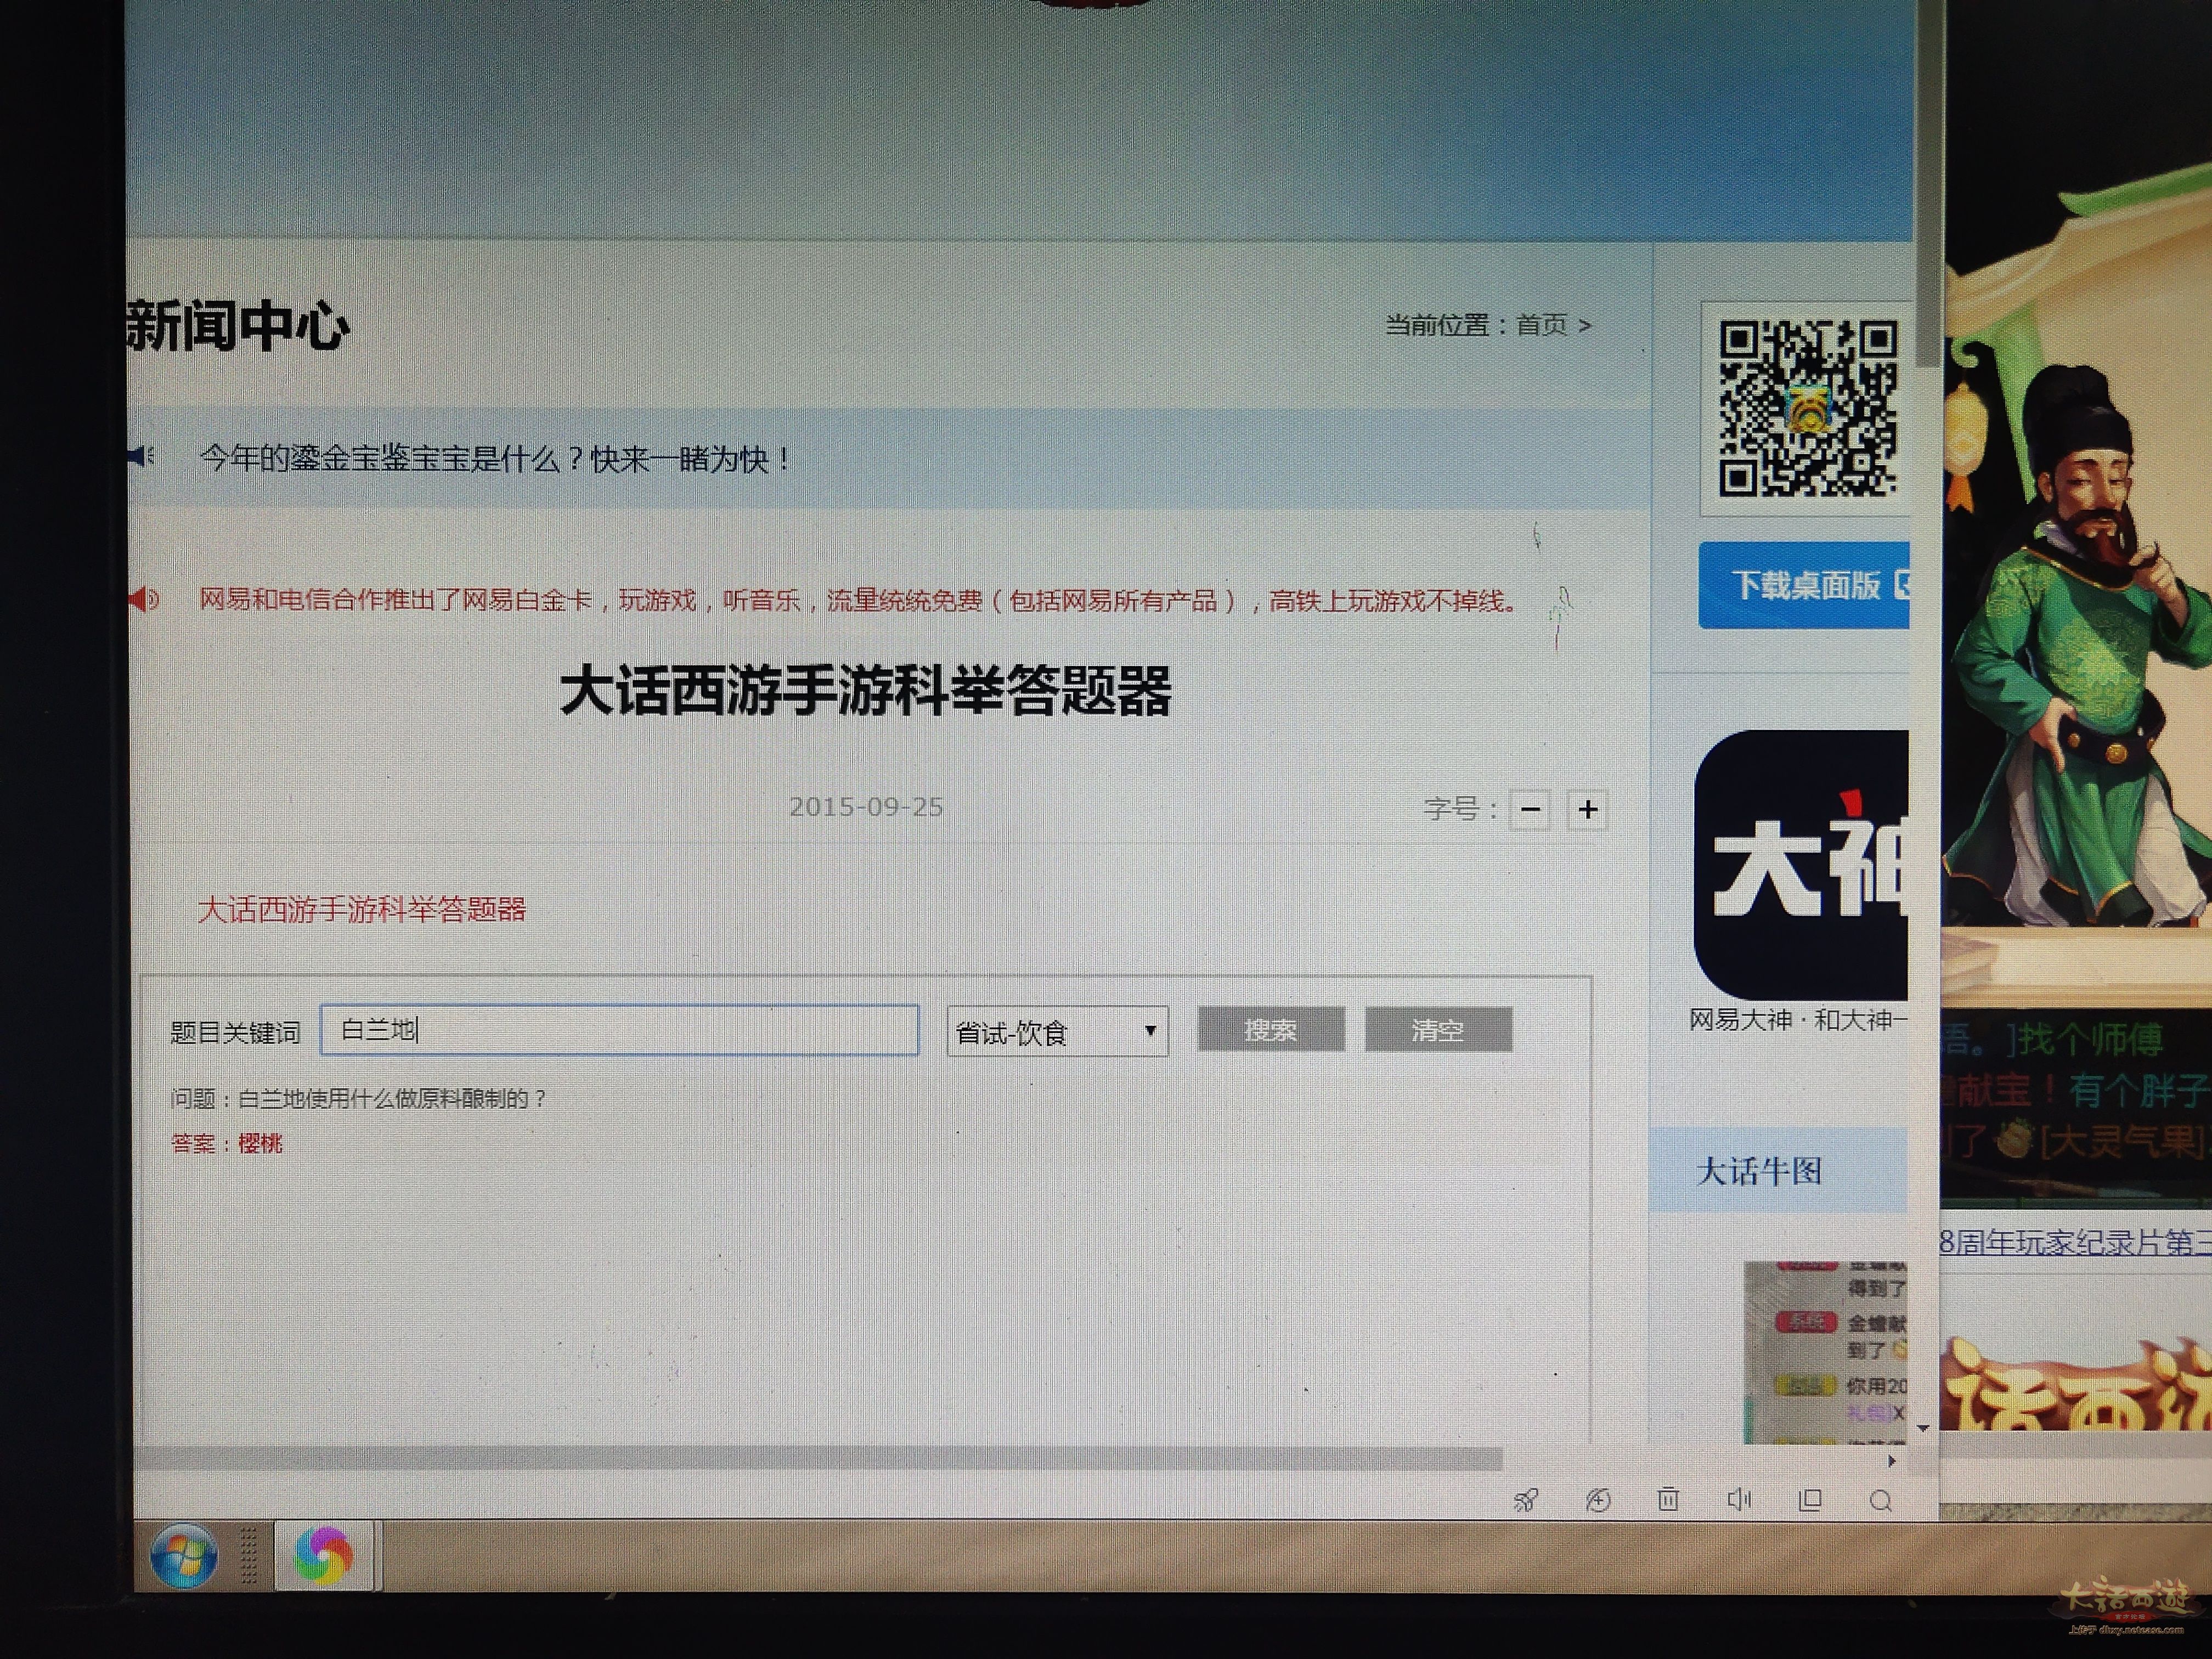This screenshot has width=2212, height=1659.
Task: Open the 省试-饮食 category dropdown
Action: pyautogui.click(x=1057, y=1031)
